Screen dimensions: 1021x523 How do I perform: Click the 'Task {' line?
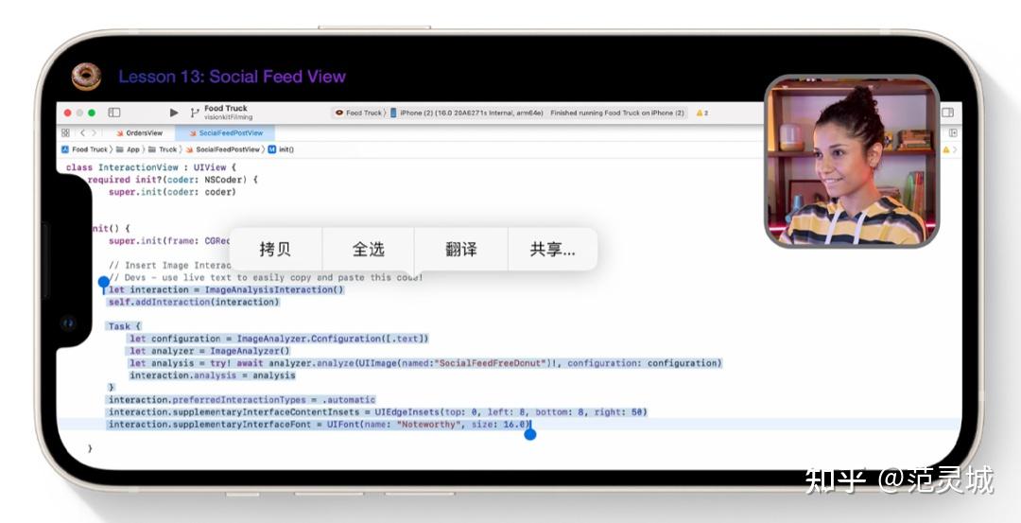(125, 326)
